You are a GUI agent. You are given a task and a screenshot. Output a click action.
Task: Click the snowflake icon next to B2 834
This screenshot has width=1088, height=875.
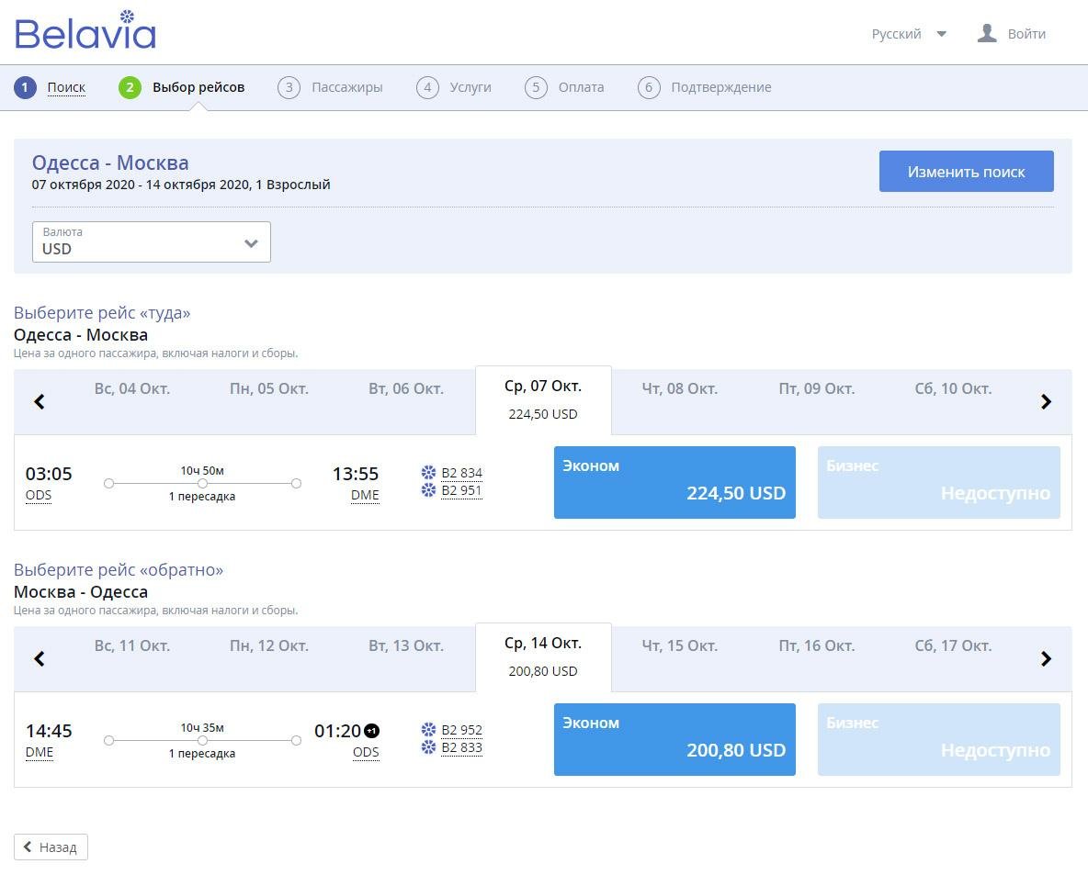tap(429, 473)
